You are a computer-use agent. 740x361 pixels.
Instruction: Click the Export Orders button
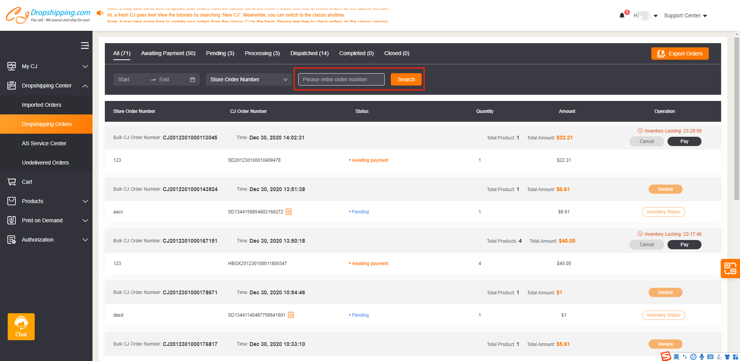(x=679, y=54)
